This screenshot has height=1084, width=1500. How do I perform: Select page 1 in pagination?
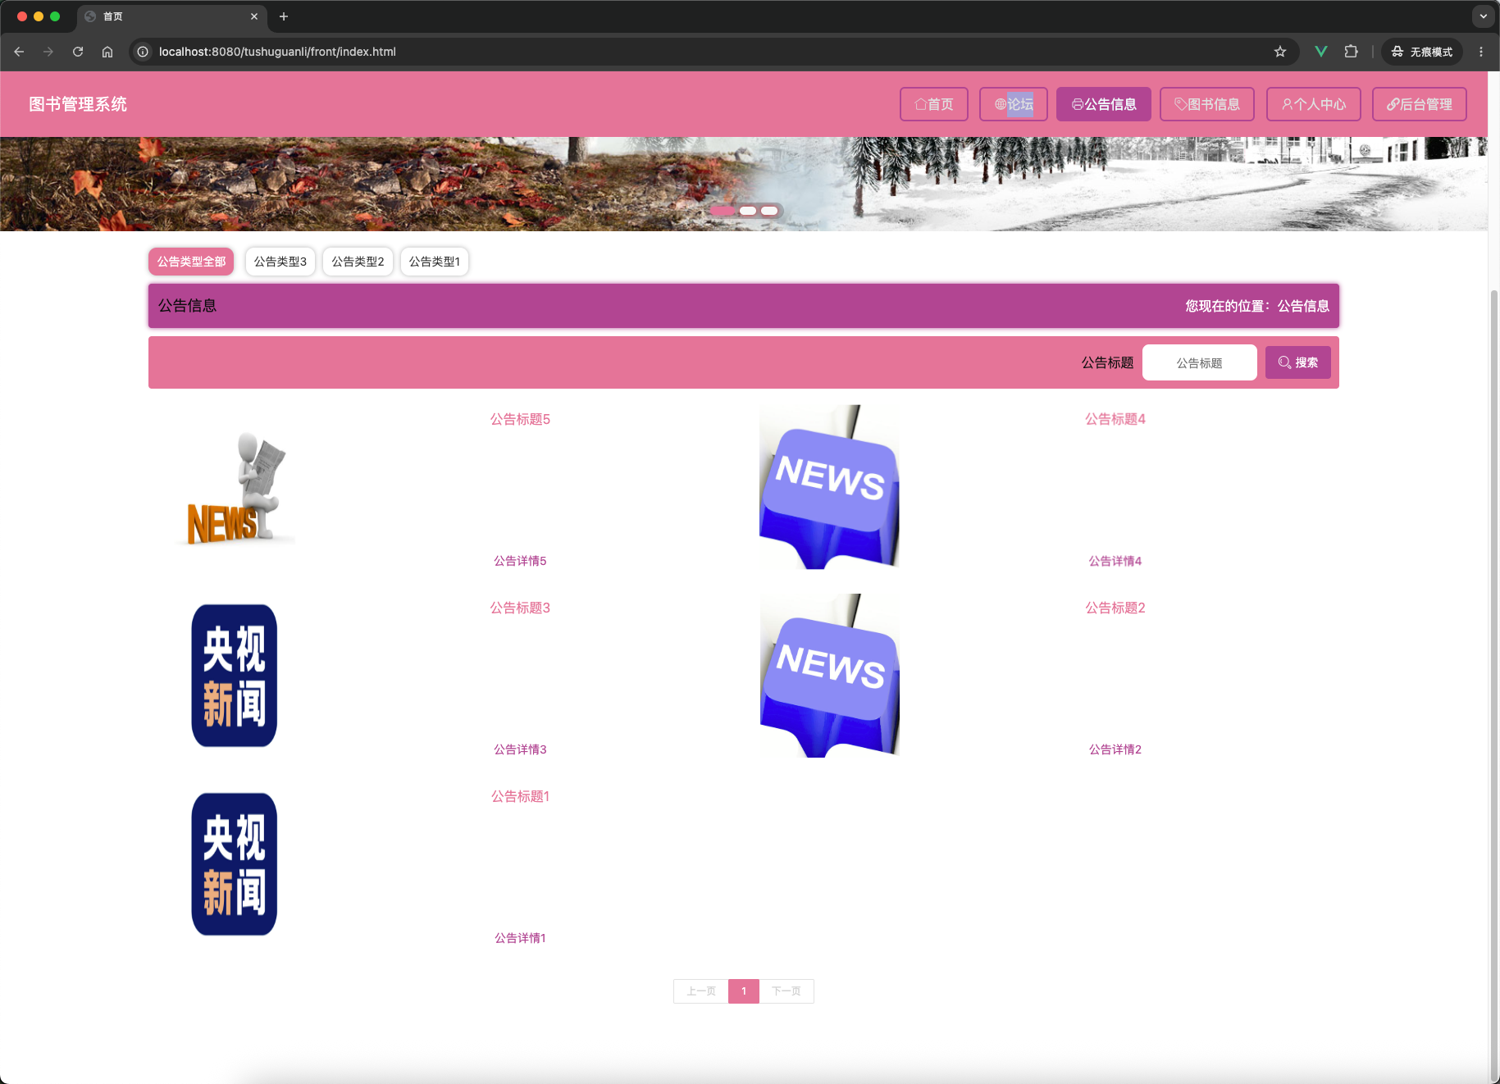744,991
